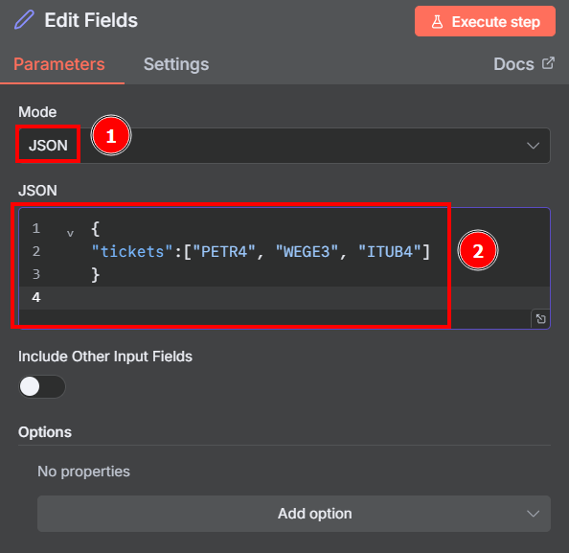569x553 pixels.
Task: Click the chevron on Add option
Action: click(533, 514)
